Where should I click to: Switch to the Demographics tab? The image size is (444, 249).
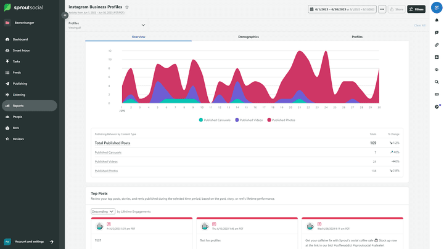pyautogui.click(x=249, y=37)
